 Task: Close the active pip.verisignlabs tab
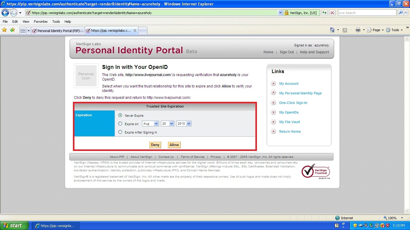[135, 31]
